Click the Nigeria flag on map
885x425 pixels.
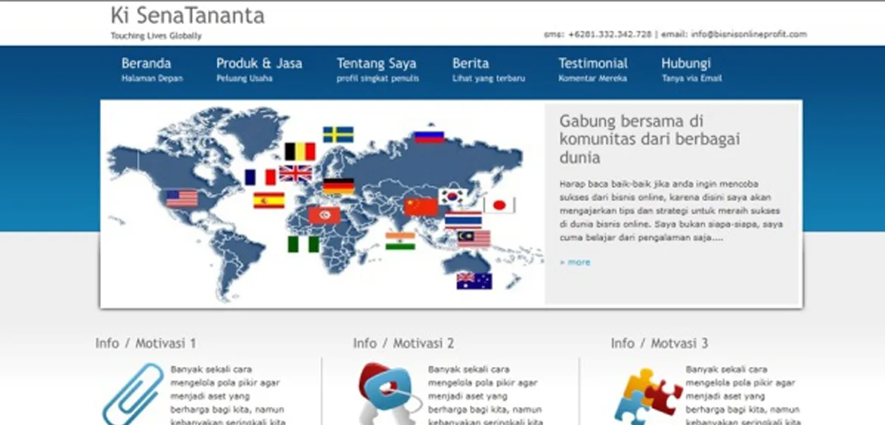[x=303, y=245]
